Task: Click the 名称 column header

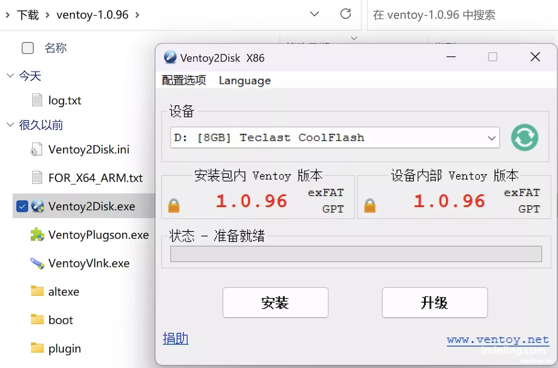Action: [x=55, y=48]
